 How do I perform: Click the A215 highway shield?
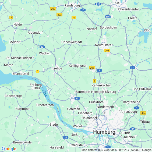(x=108, y=17)
